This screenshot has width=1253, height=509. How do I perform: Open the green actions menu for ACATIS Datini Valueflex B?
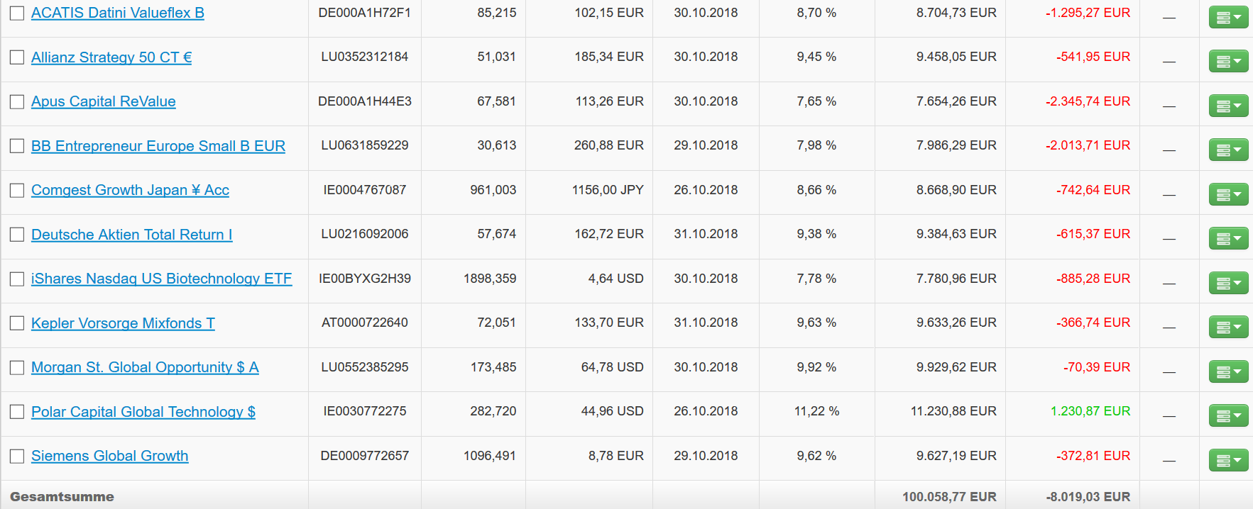[x=1228, y=18]
